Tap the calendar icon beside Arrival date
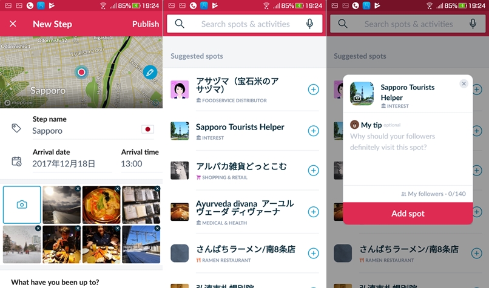Screen dimensions: 489x288 16,161
